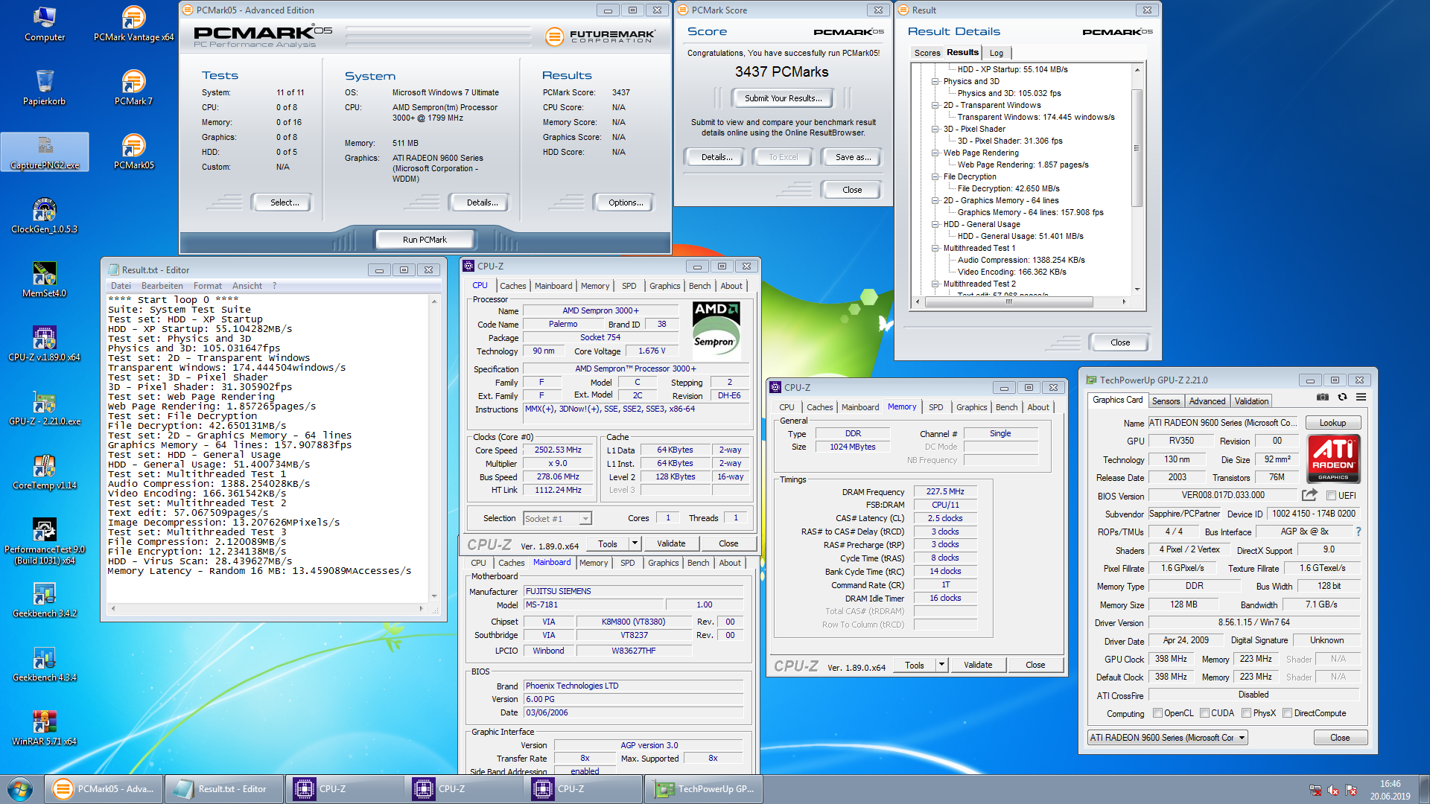Select the CPU-Z v1.89.0 x64 desktop icon
This screenshot has width=1430, height=804.
click(x=45, y=344)
